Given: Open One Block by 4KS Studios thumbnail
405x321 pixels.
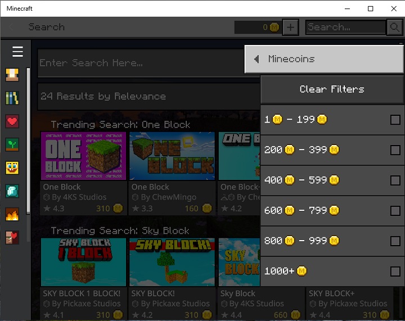Looking at the screenshot, I should coord(83,156).
